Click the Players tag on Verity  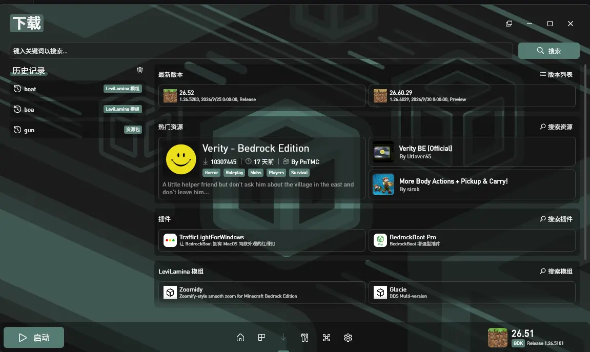[x=276, y=173]
